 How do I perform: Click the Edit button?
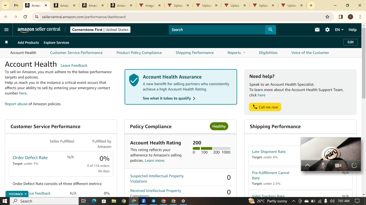click(x=350, y=42)
